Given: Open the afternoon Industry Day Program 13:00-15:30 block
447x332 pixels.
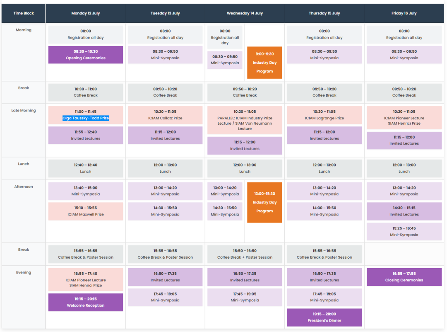Looking at the screenshot, I should tap(264, 202).
